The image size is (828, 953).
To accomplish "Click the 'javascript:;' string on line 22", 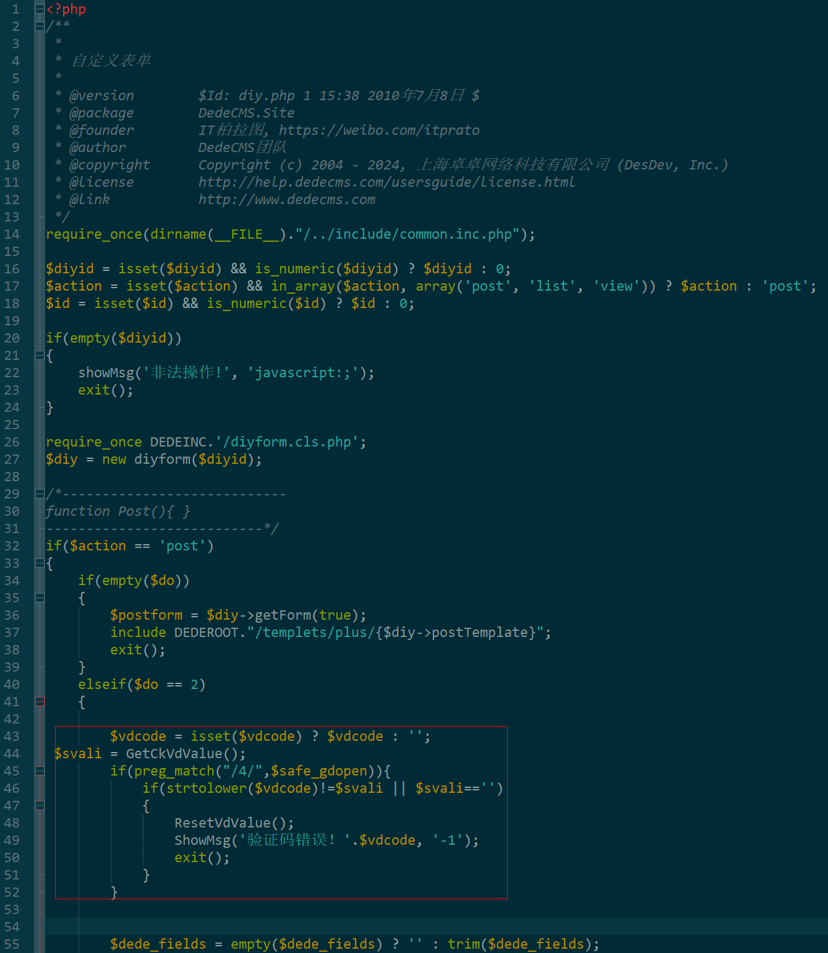I will coord(303,373).
